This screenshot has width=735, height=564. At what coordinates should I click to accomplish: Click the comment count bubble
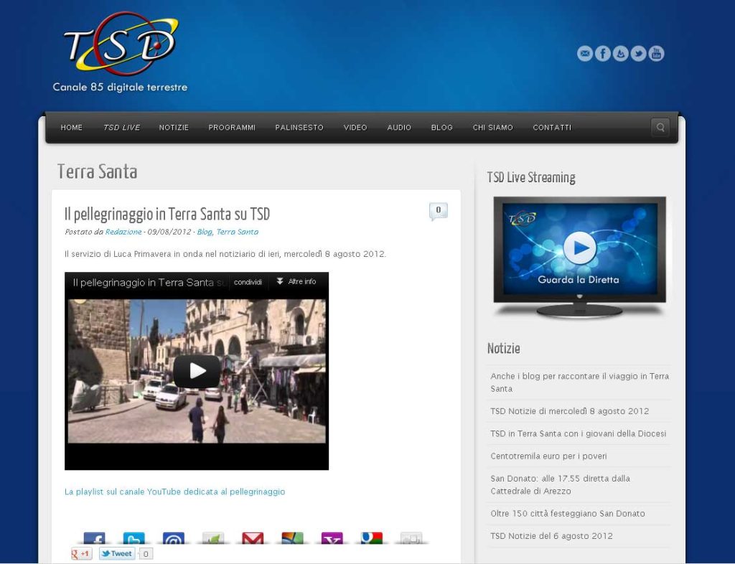tap(438, 210)
